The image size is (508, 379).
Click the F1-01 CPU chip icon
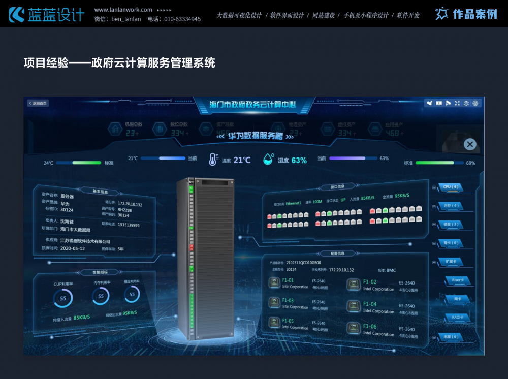tap(274, 282)
